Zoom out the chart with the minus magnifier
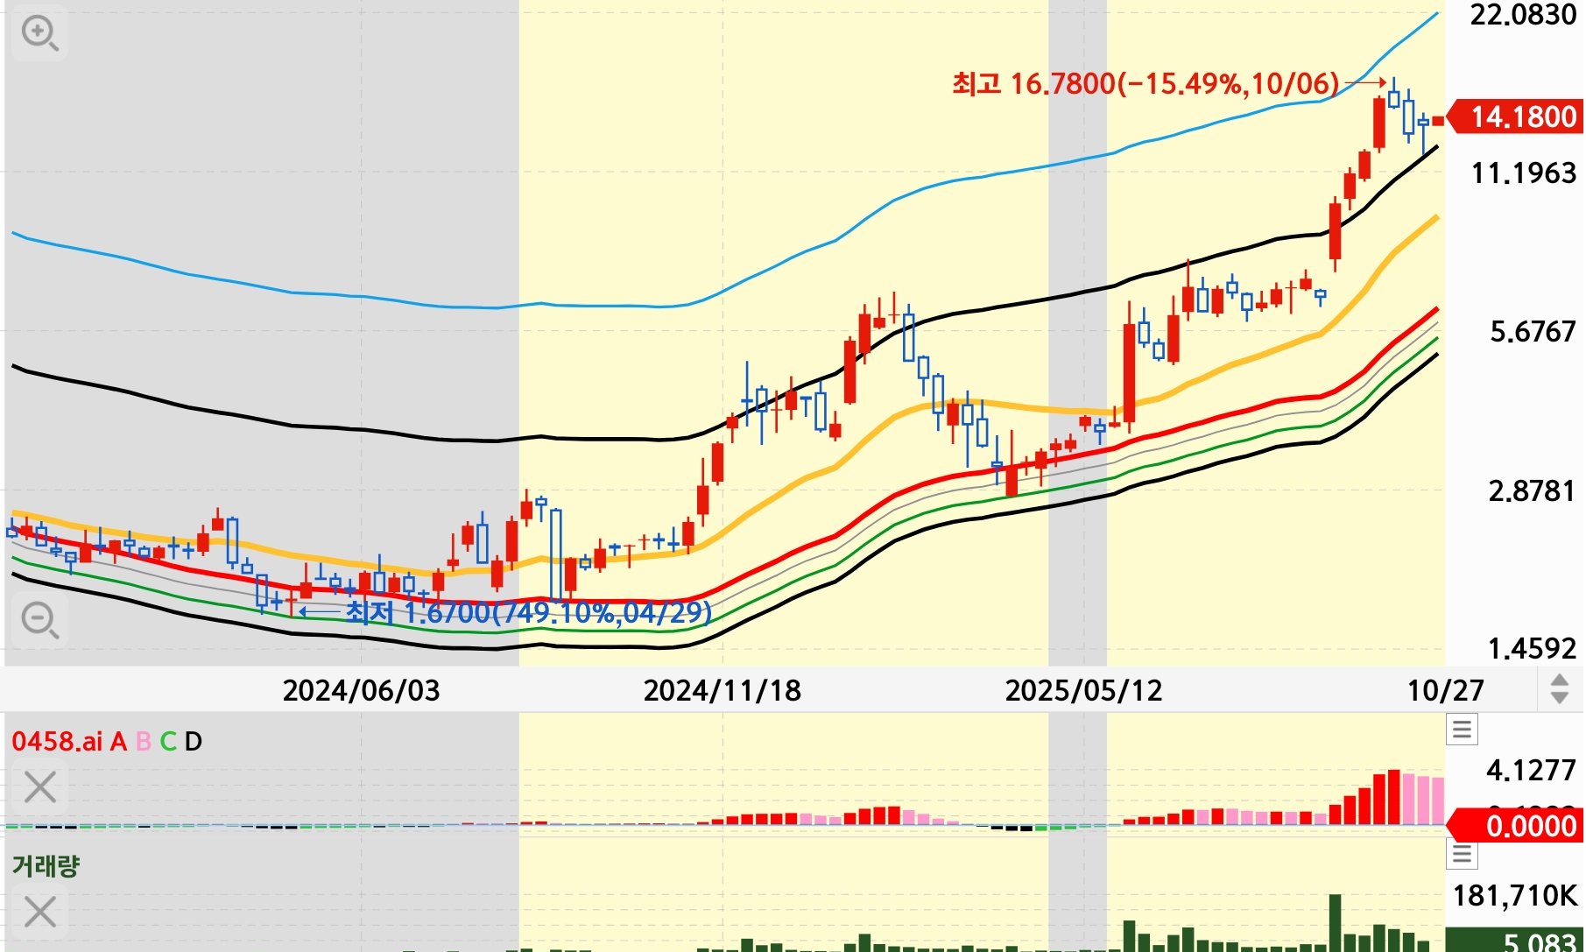The height and width of the screenshot is (952, 1586). pyautogui.click(x=39, y=620)
